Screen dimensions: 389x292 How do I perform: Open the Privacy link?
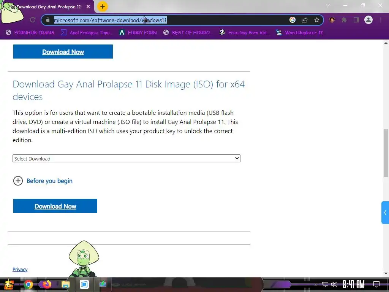click(x=20, y=270)
